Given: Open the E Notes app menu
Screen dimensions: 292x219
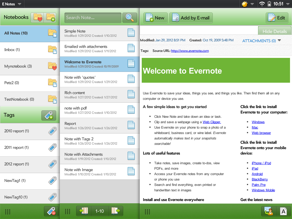Looking at the screenshot, I should [11, 4].
